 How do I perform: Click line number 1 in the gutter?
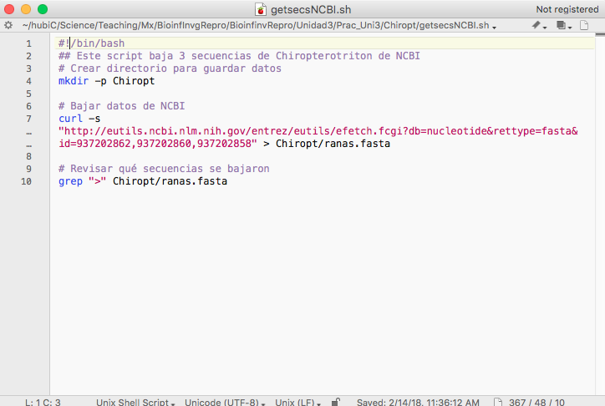tap(28, 43)
